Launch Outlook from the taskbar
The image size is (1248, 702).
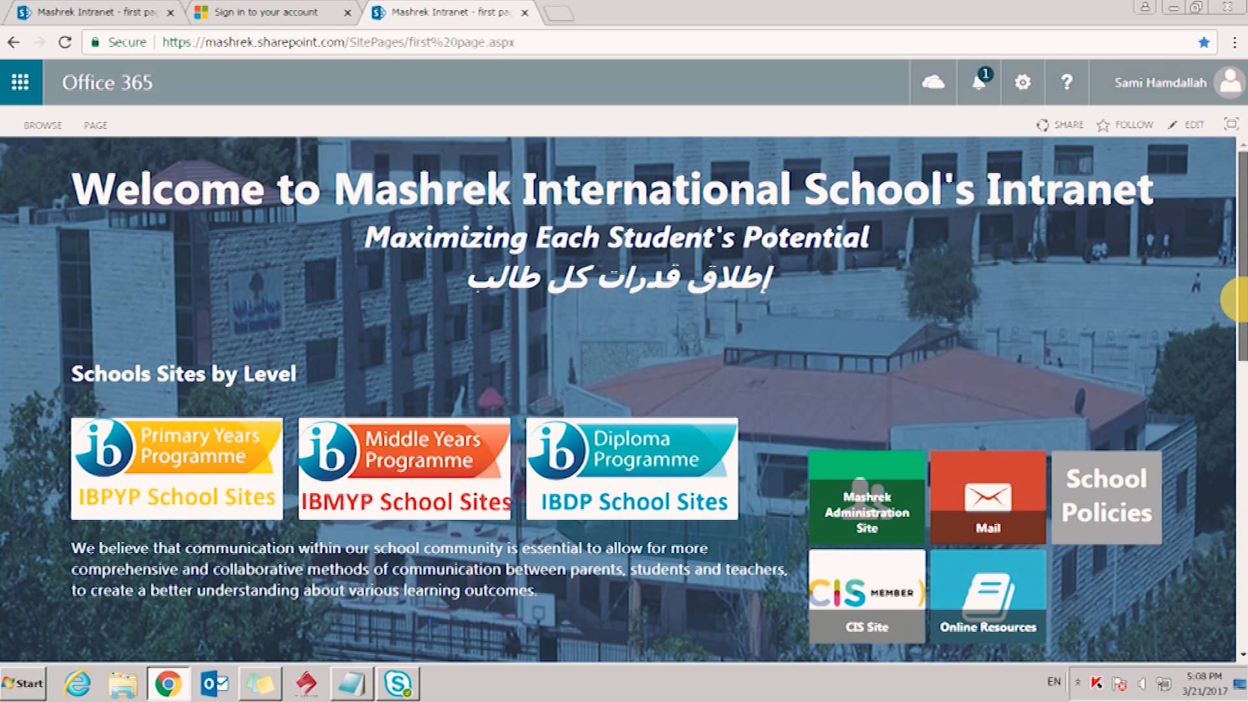tap(215, 683)
